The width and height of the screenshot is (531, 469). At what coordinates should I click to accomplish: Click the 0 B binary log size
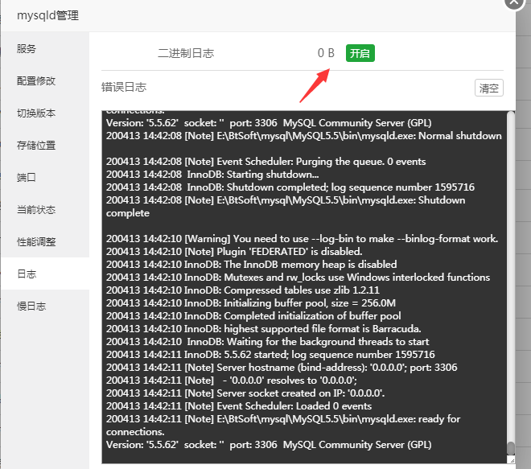coord(326,53)
